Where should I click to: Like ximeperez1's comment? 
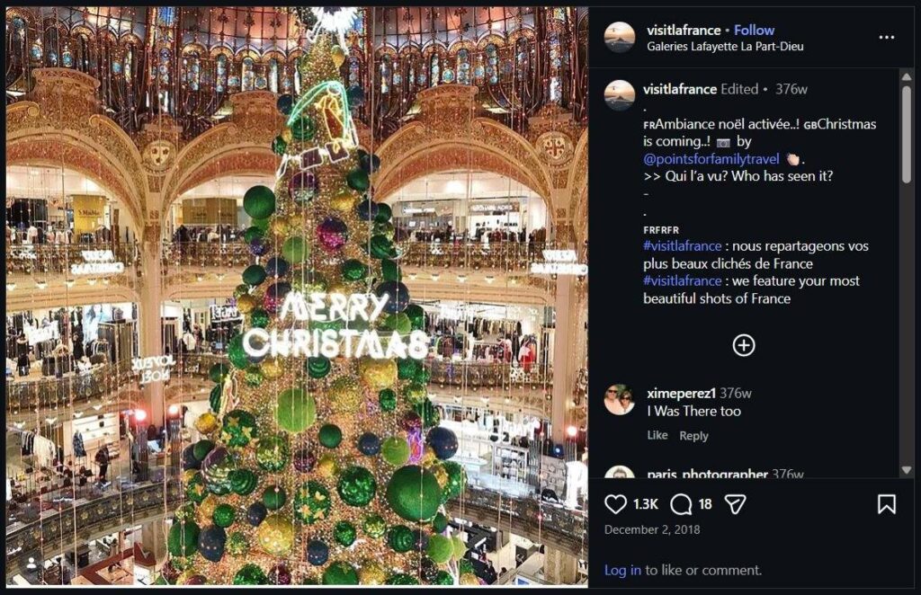pyautogui.click(x=656, y=435)
